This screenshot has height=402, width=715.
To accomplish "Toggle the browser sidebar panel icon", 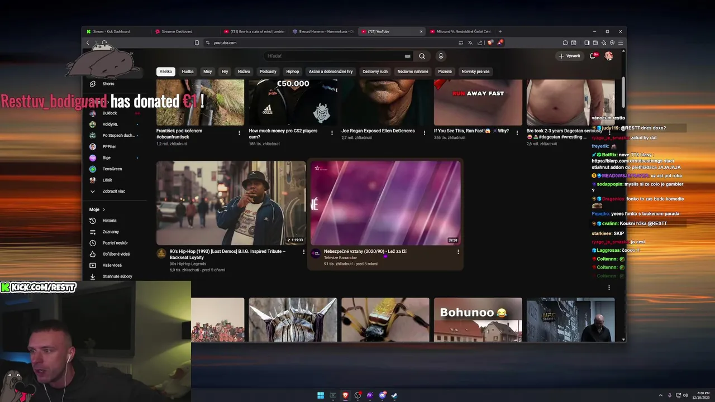I will click(587, 42).
